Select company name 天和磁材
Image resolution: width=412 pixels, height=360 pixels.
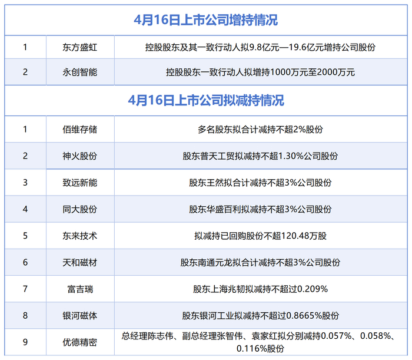pos(80,262)
